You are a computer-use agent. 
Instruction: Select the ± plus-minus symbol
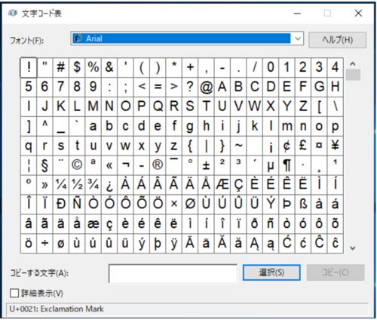click(x=206, y=165)
